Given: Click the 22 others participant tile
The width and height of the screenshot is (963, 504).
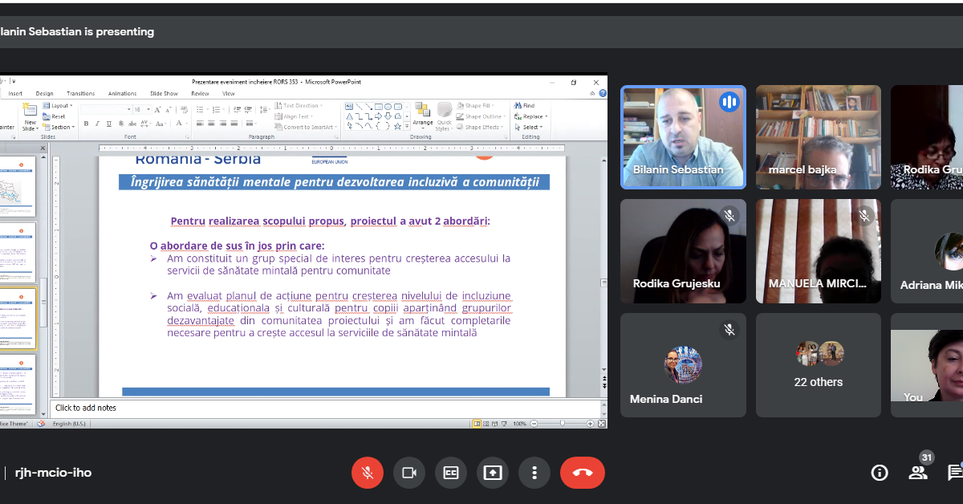Looking at the screenshot, I should pyautogui.click(x=819, y=365).
